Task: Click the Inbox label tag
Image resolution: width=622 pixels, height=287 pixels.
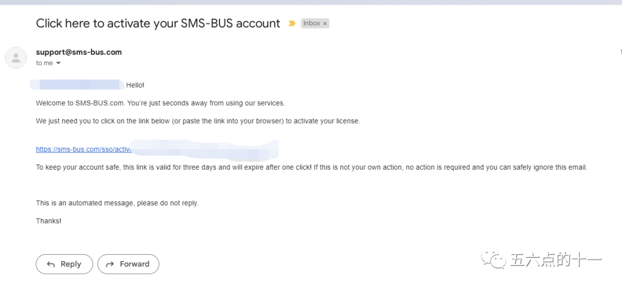Action: coord(312,24)
